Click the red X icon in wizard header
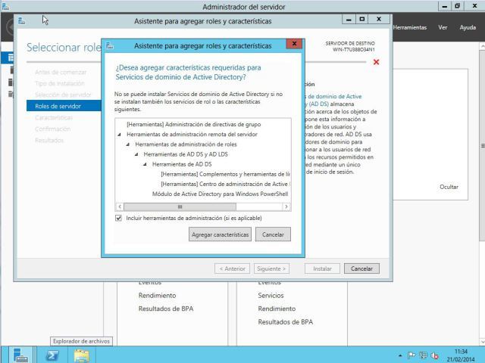This screenshot has width=485, height=363. [x=376, y=62]
